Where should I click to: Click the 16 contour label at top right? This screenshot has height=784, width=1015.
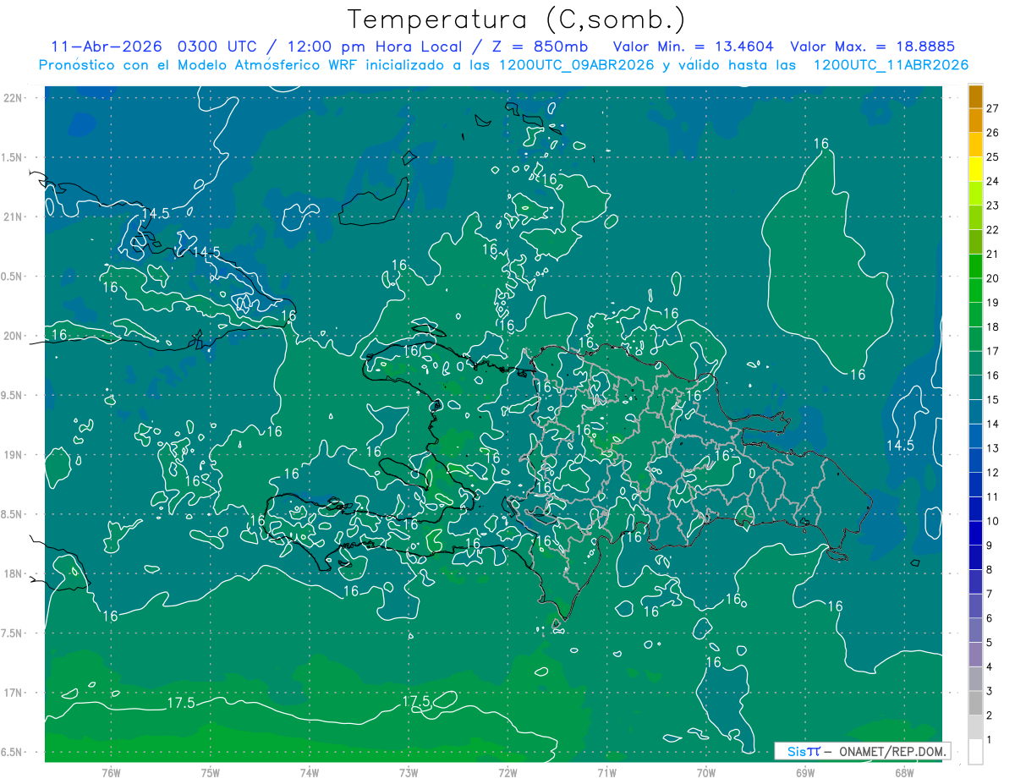click(x=821, y=144)
